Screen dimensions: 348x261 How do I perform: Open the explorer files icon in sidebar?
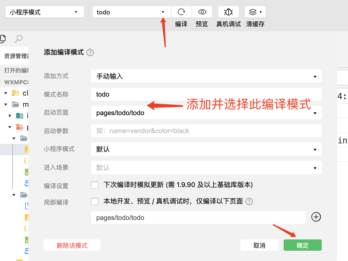tap(3, 39)
